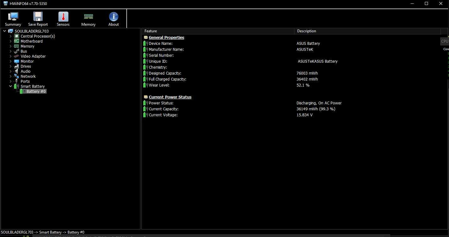Click Discharging, On AC Power value
The height and width of the screenshot is (237, 449).
pyautogui.click(x=319, y=103)
